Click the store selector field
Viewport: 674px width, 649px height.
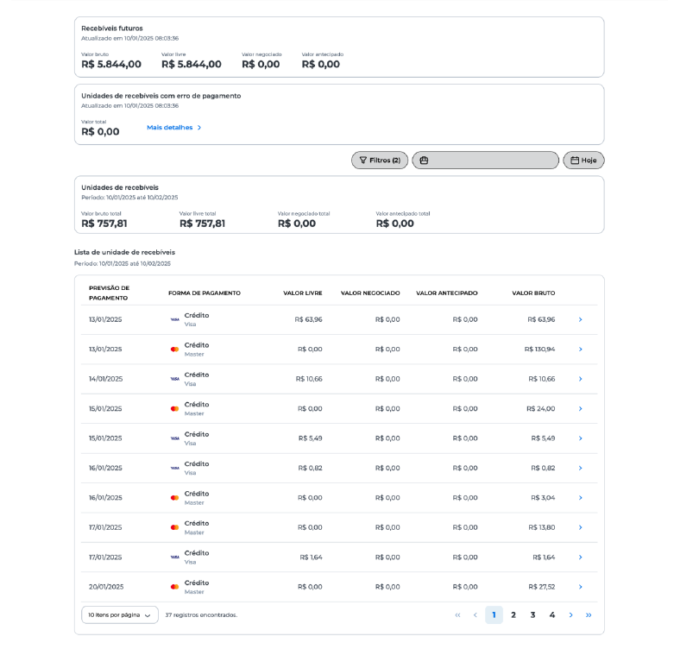[485, 161]
